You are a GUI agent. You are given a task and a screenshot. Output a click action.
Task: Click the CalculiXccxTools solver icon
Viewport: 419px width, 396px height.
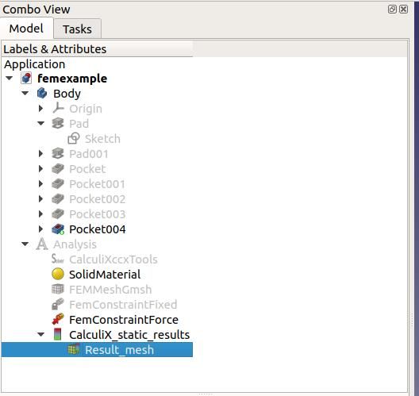pos(58,259)
